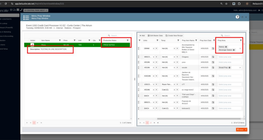Click the orange Save button
The image size is (263, 140).
pyautogui.click(x=240, y=130)
